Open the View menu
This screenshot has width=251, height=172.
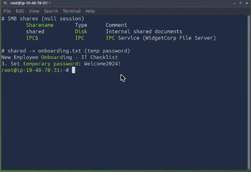34,11
